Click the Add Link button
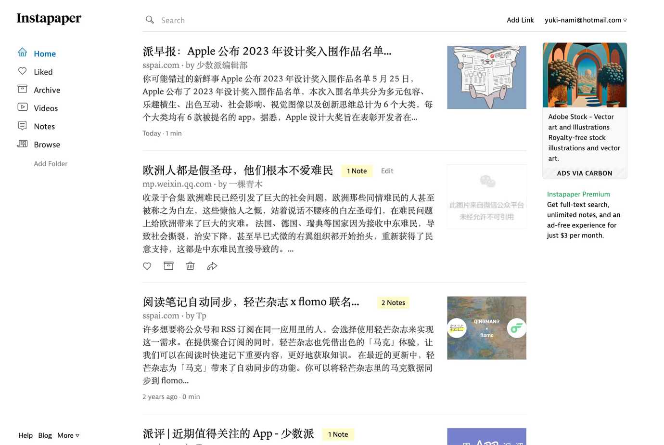This screenshot has width=664, height=445. pos(520,20)
